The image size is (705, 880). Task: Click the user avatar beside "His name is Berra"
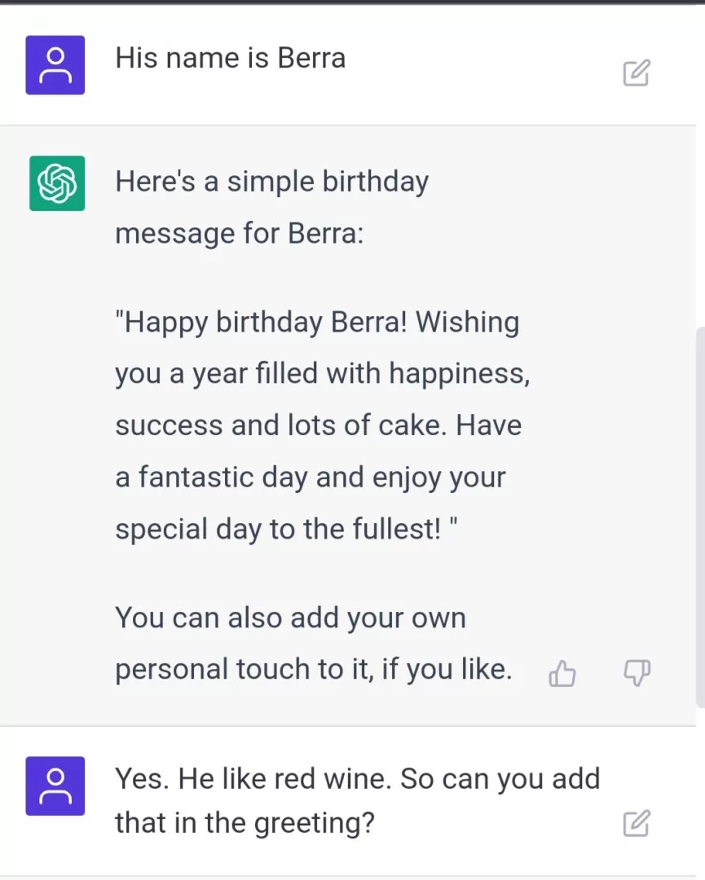[x=55, y=65]
